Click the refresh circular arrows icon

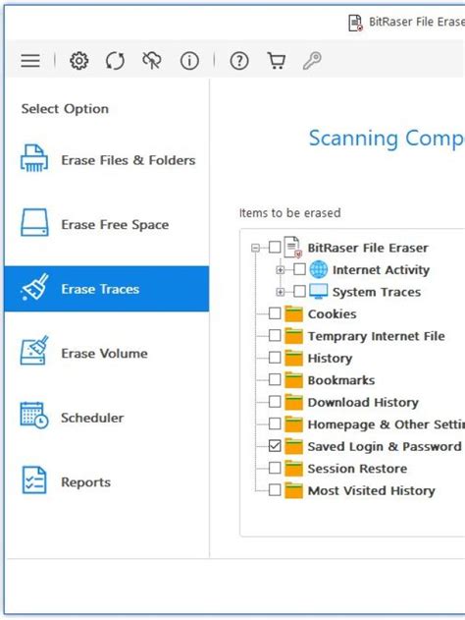pyautogui.click(x=115, y=61)
